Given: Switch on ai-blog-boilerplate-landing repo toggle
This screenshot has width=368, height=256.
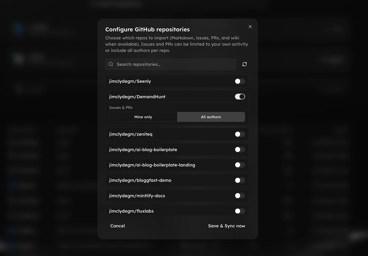Looking at the screenshot, I should [240, 165].
